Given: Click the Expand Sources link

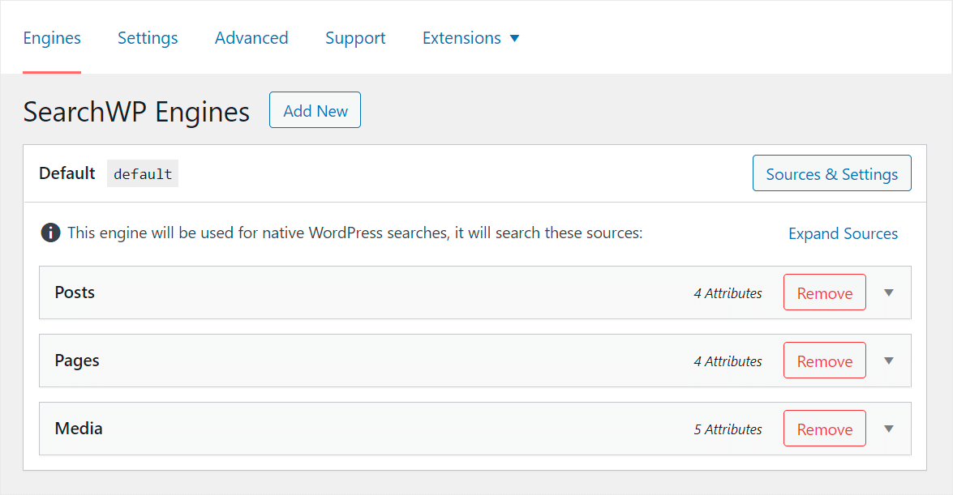Looking at the screenshot, I should click(843, 233).
